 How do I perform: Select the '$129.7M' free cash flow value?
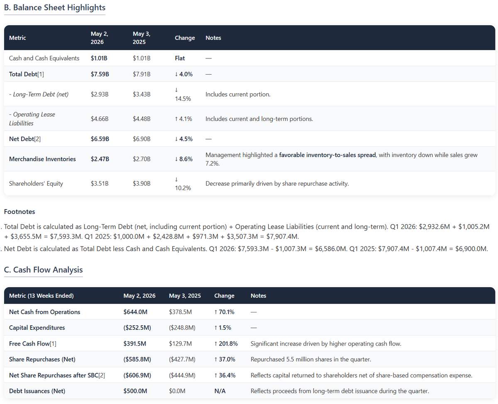(x=181, y=344)
